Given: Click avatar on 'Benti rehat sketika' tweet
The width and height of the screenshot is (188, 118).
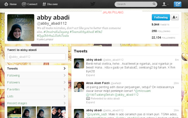Looking at the screenshot, I should click(x=79, y=63).
